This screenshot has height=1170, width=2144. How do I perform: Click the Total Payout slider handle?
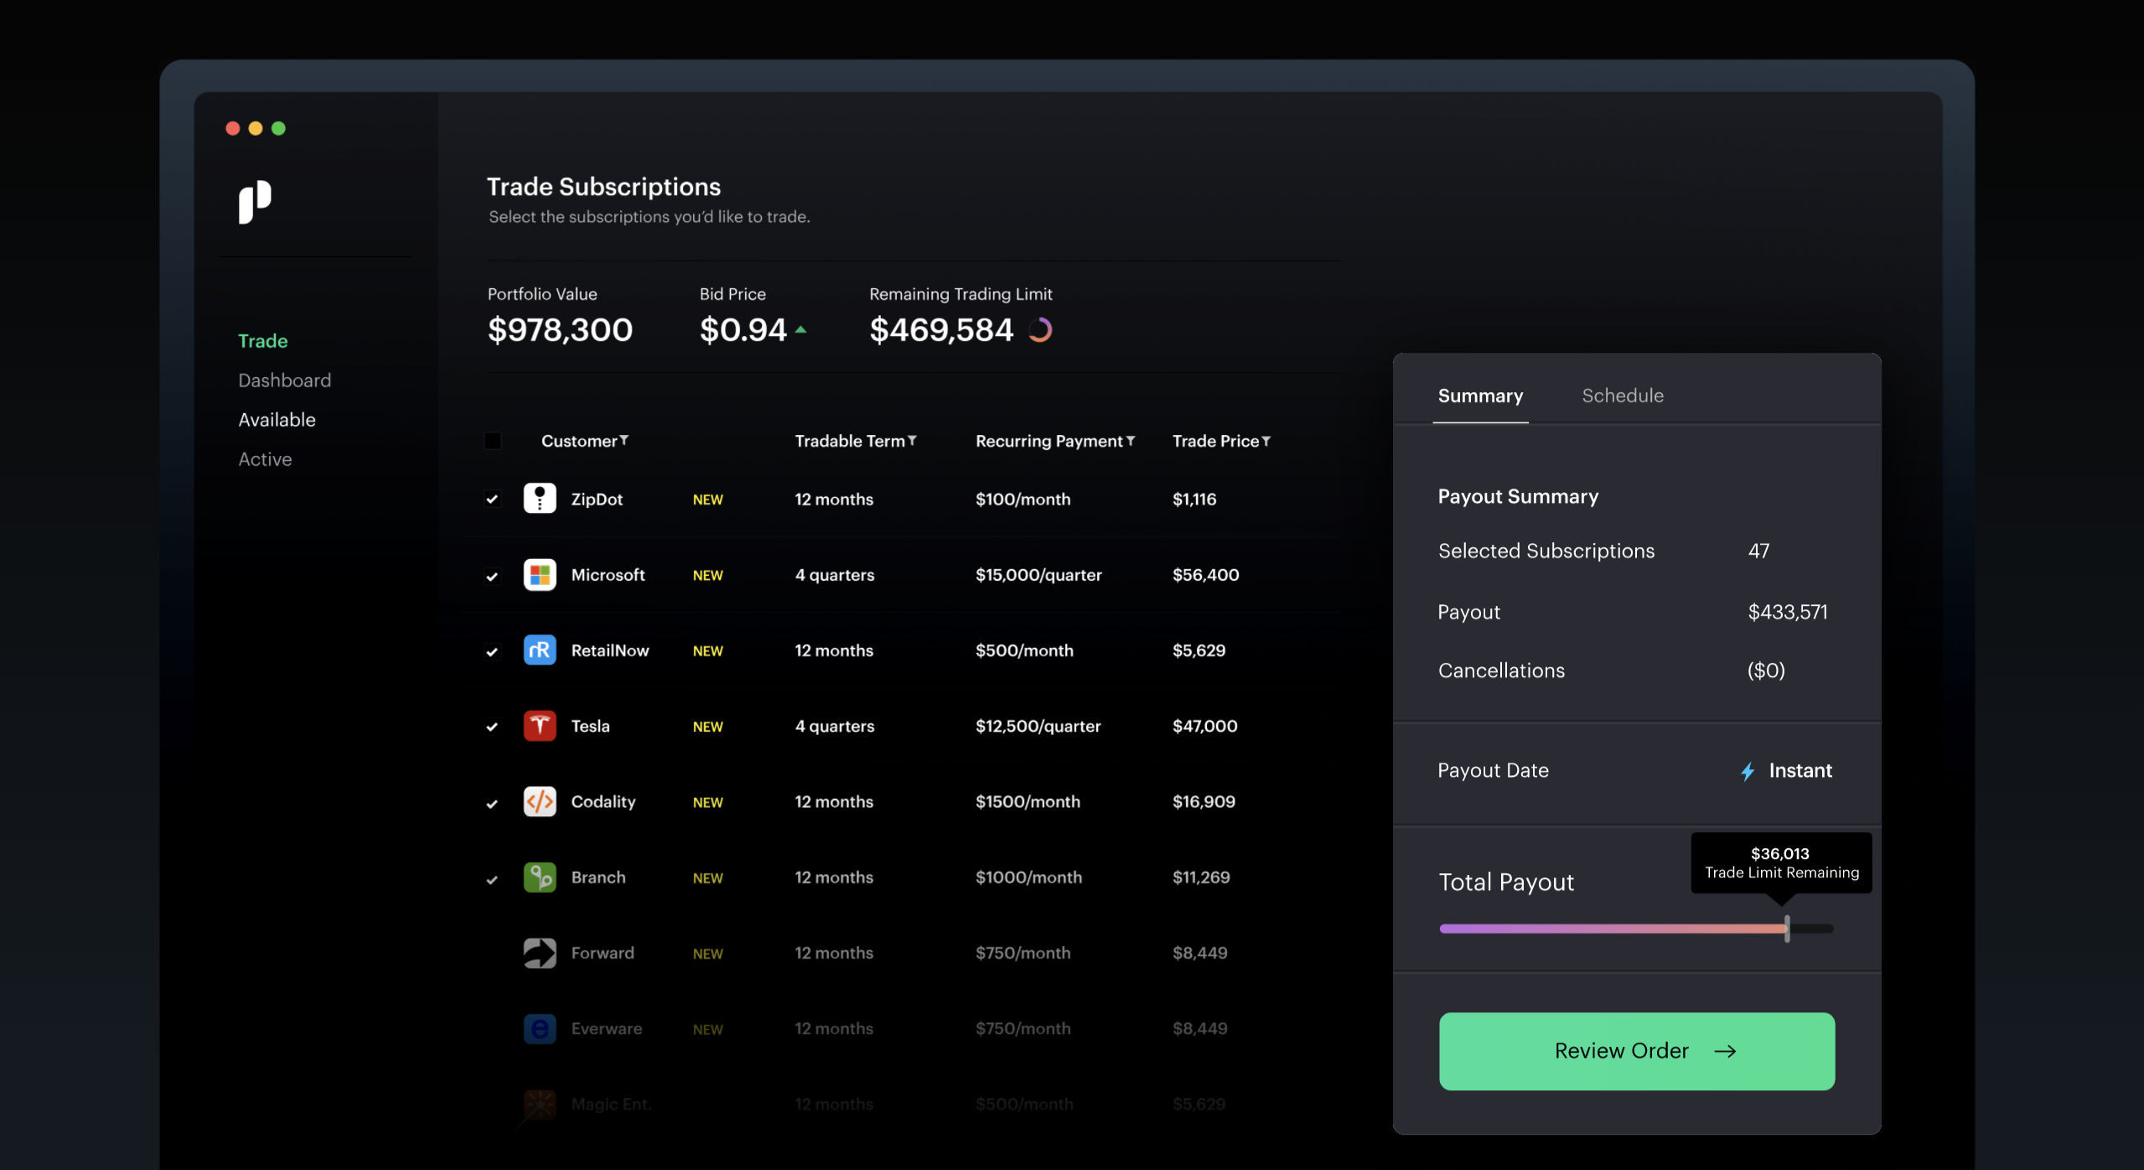1787,929
